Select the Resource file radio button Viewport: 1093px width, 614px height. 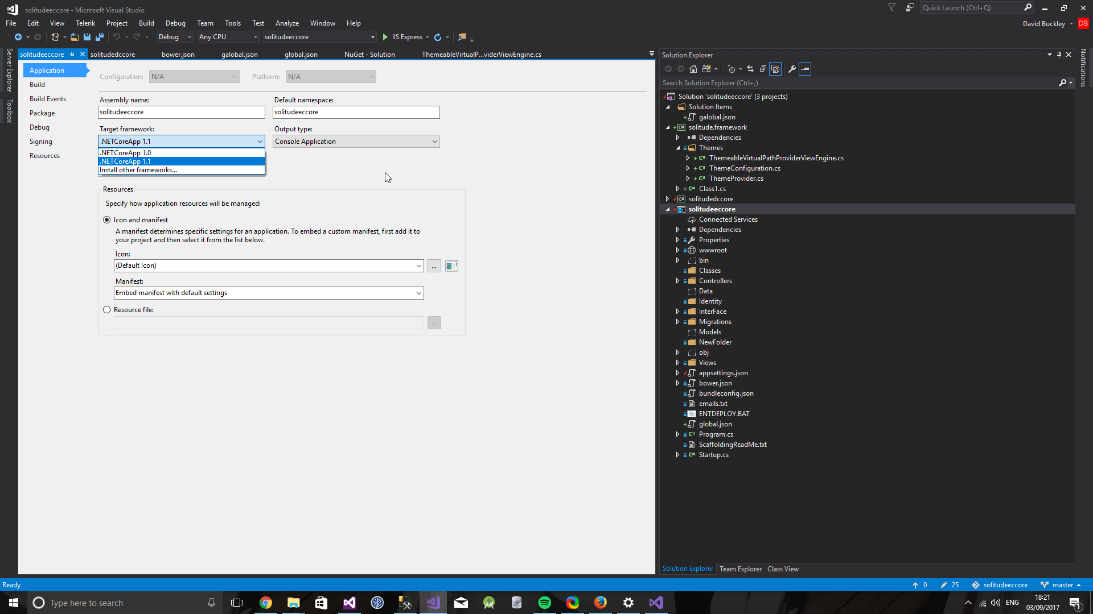coord(107,310)
